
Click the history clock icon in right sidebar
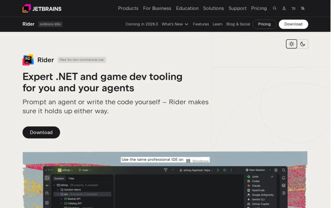283,193
